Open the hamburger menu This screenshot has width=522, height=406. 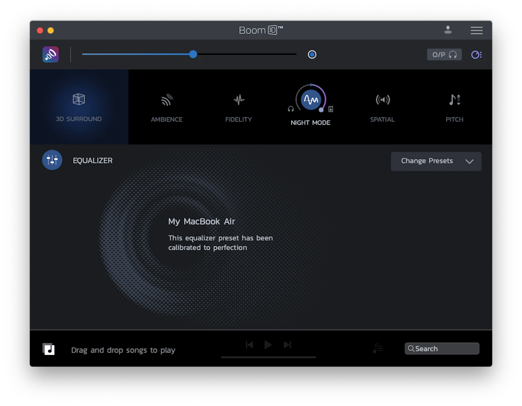(x=476, y=30)
